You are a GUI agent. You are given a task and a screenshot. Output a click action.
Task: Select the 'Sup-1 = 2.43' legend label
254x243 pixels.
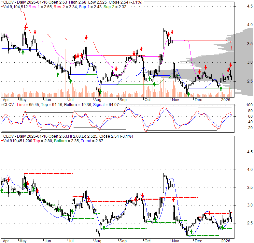[91, 7]
